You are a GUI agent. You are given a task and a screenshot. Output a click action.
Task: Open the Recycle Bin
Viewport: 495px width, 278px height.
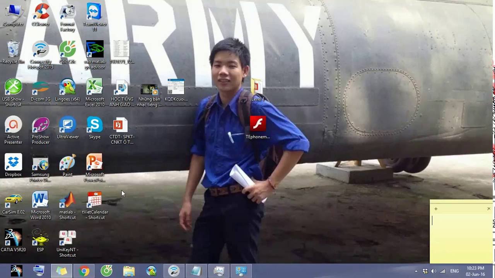13,53
